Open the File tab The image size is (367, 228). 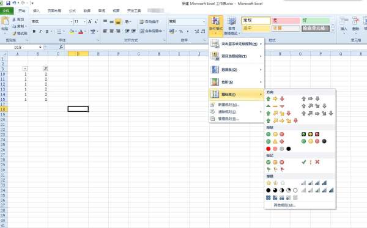[x=7, y=11]
